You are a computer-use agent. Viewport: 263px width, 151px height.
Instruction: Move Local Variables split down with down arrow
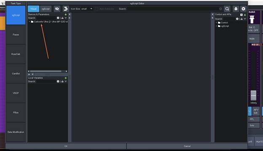click(32, 74)
